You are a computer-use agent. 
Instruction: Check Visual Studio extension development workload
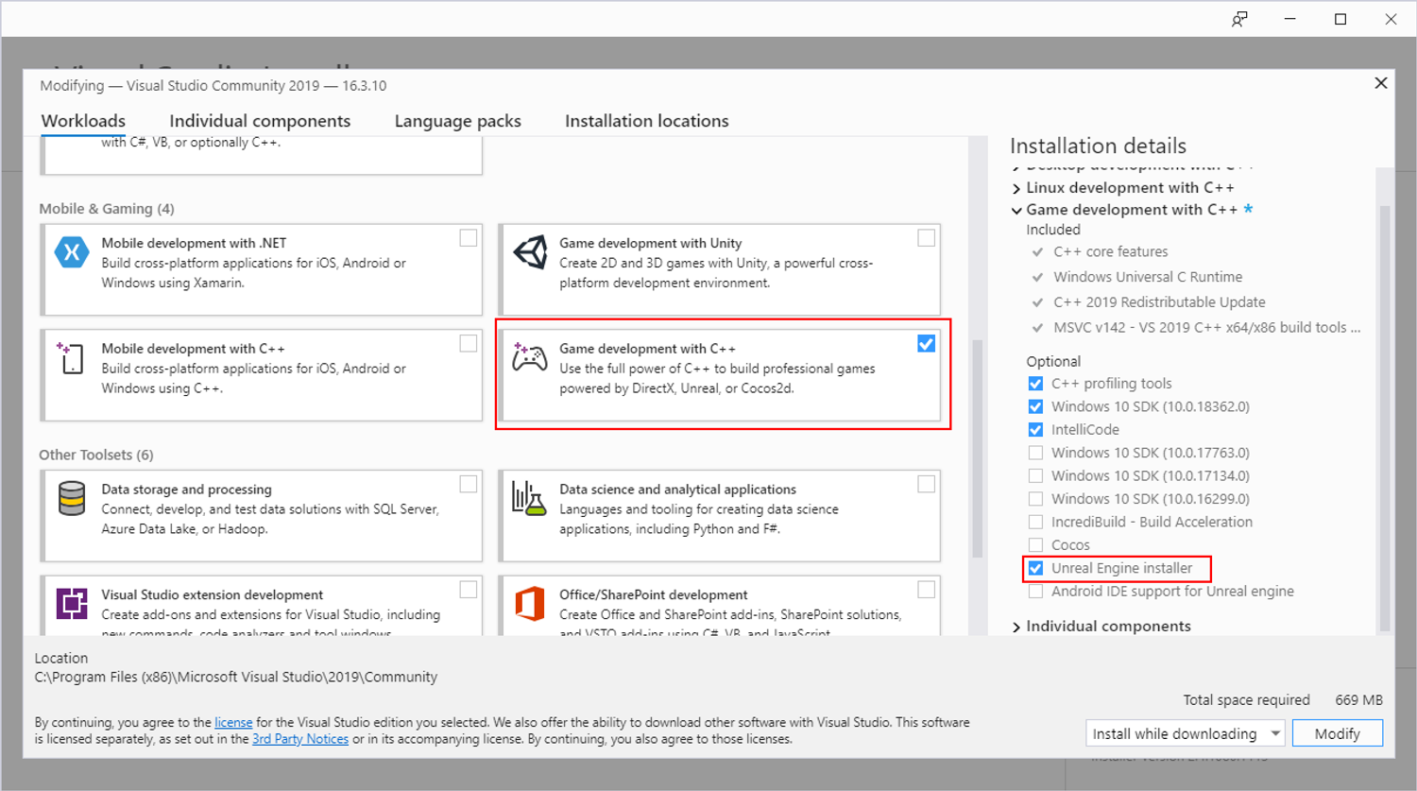[x=469, y=590]
